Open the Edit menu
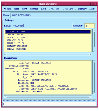This screenshot has height=111, width=99. point(16,9)
